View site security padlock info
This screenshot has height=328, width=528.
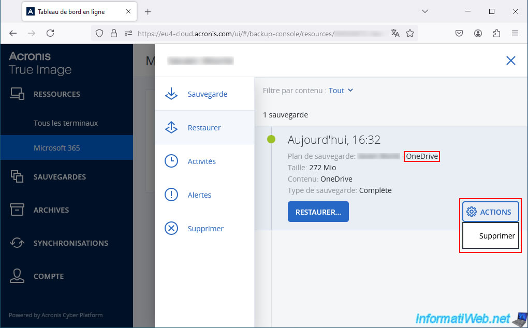pos(114,33)
